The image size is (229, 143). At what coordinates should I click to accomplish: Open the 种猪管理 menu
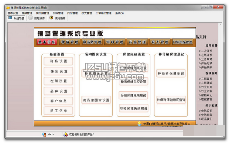point(27,13)
